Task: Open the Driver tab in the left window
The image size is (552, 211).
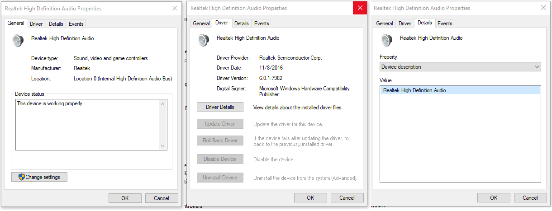Action: tap(36, 24)
